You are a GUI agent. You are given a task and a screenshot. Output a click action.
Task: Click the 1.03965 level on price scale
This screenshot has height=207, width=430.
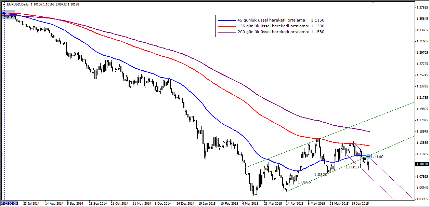(422, 199)
